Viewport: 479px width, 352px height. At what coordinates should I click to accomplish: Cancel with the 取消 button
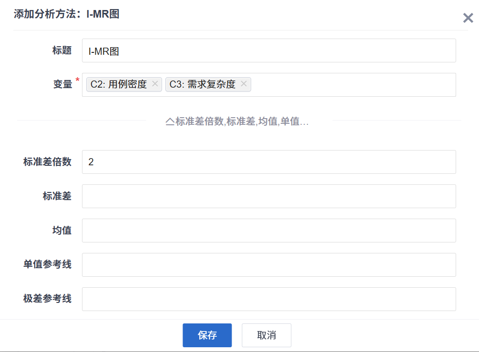point(266,335)
